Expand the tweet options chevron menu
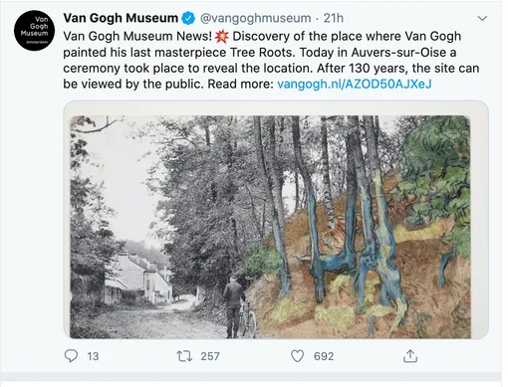The height and width of the screenshot is (387, 508). click(x=482, y=18)
